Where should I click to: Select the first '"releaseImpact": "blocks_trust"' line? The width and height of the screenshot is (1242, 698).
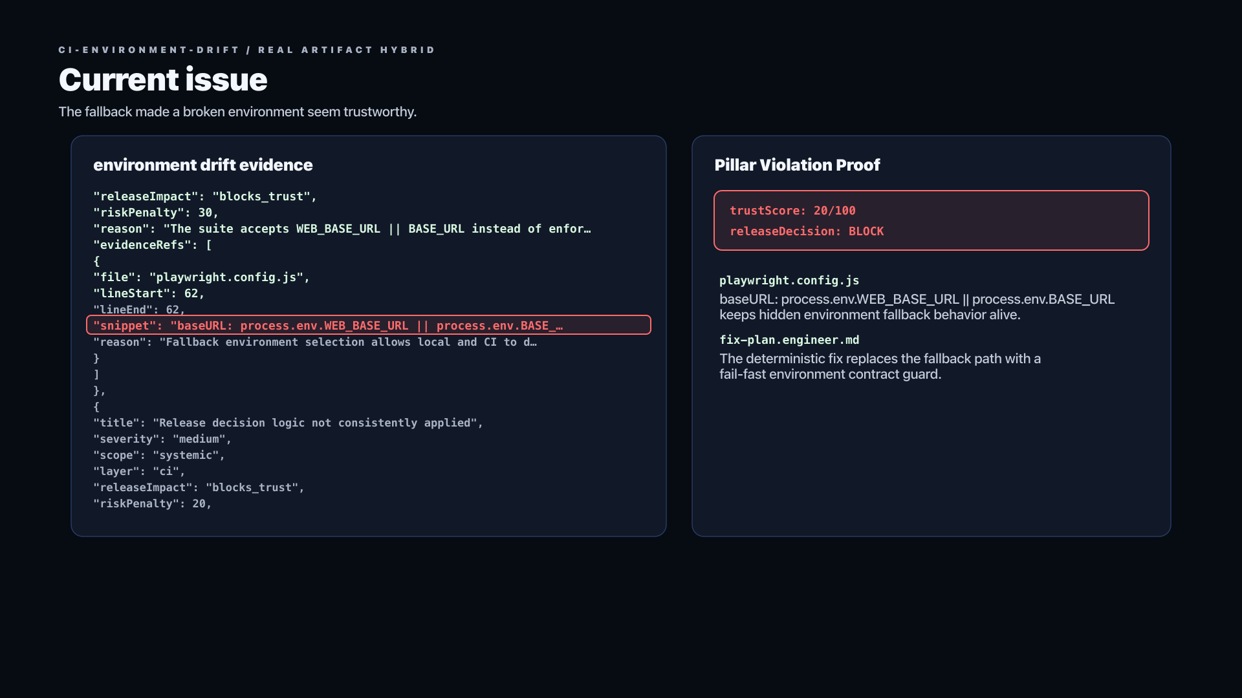tap(205, 196)
